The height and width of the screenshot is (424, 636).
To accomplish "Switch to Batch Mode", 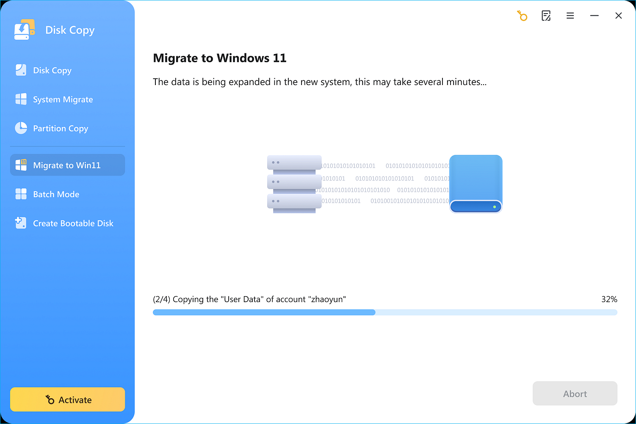I will pyautogui.click(x=67, y=194).
